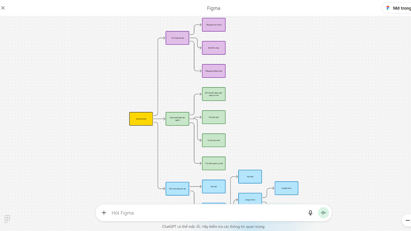Screen dimensions: 411x231
Task: Click the "Tổng quan bằng video" node
Action: click(x=214, y=71)
